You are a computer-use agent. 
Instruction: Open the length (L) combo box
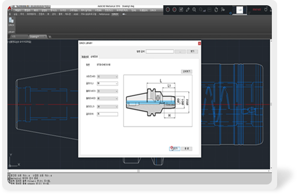coord(107,83)
